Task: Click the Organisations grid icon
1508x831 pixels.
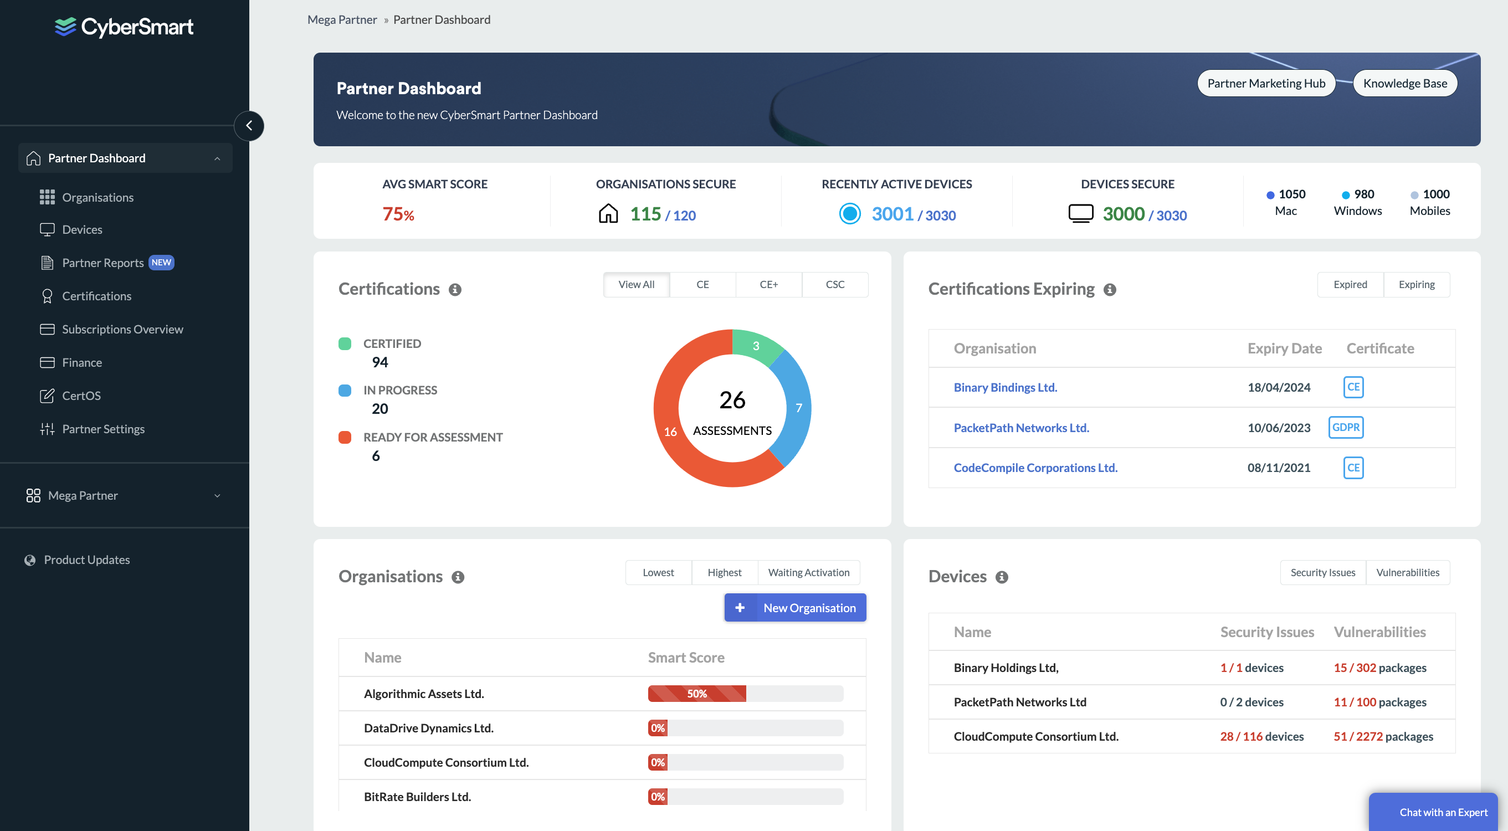Action: (x=47, y=197)
